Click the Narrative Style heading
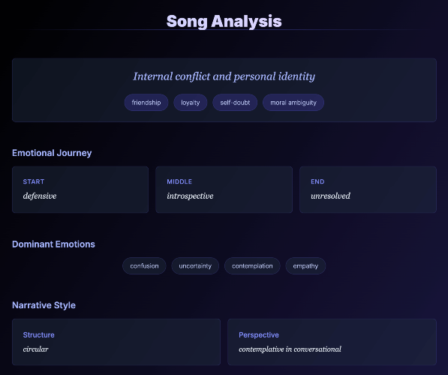 (44, 305)
